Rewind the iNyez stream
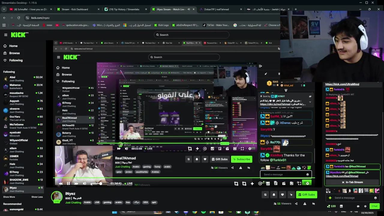The height and width of the screenshot is (216, 384). pos(61,184)
